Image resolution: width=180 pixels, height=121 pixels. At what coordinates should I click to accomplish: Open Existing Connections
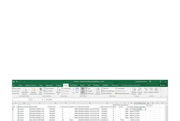(x=33, y=91)
